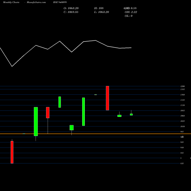This screenshot has height=191, width=191.
Task: Click the white indicator line's lowest trough
Action: [x=12, y=66]
